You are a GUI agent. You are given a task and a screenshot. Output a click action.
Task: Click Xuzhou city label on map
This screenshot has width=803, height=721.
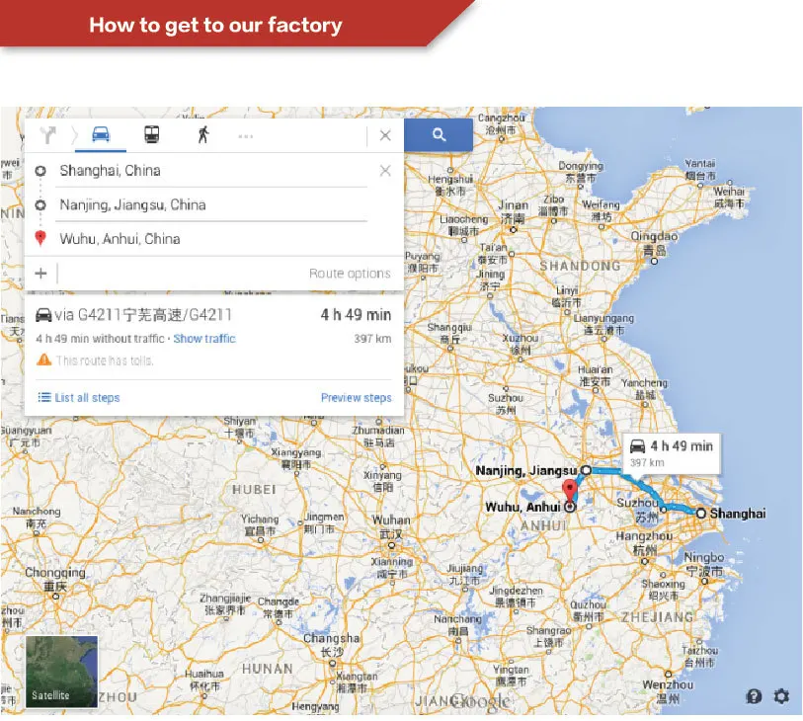pyautogui.click(x=521, y=344)
